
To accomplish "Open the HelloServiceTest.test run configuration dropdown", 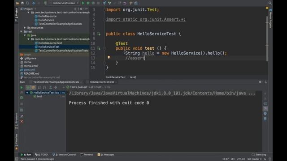I will coord(64,3).
